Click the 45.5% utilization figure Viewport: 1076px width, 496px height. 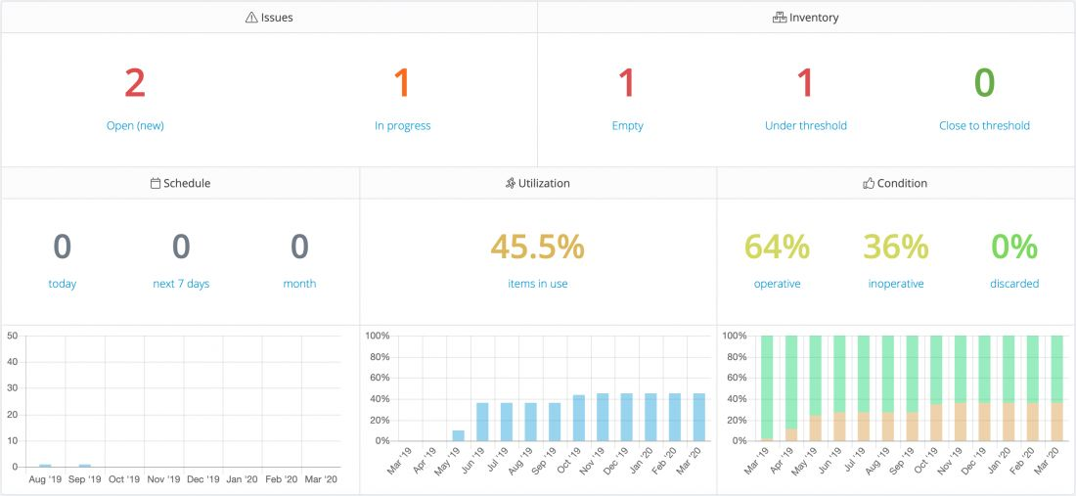coord(537,248)
